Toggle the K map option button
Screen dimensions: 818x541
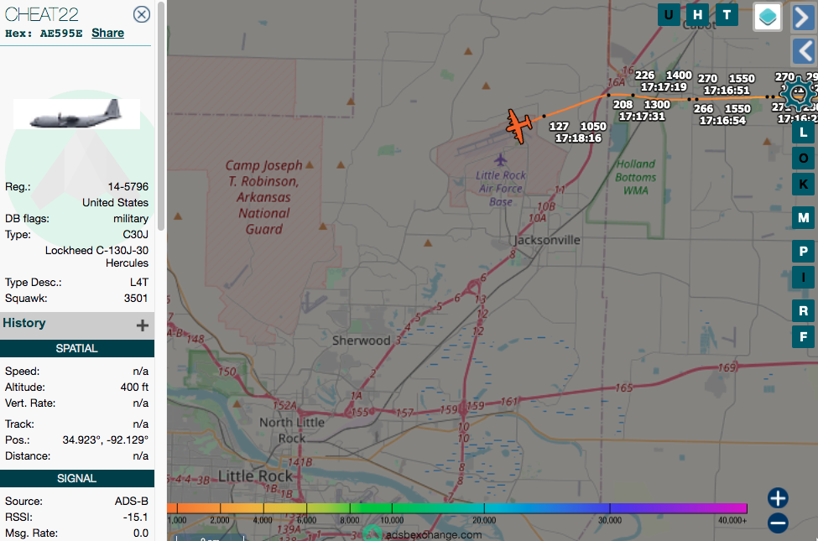804,185
